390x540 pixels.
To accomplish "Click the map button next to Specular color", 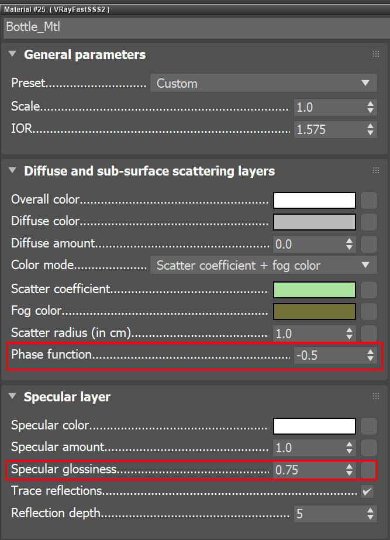I will [369, 427].
